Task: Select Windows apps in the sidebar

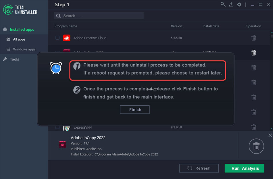Action: click(x=24, y=49)
